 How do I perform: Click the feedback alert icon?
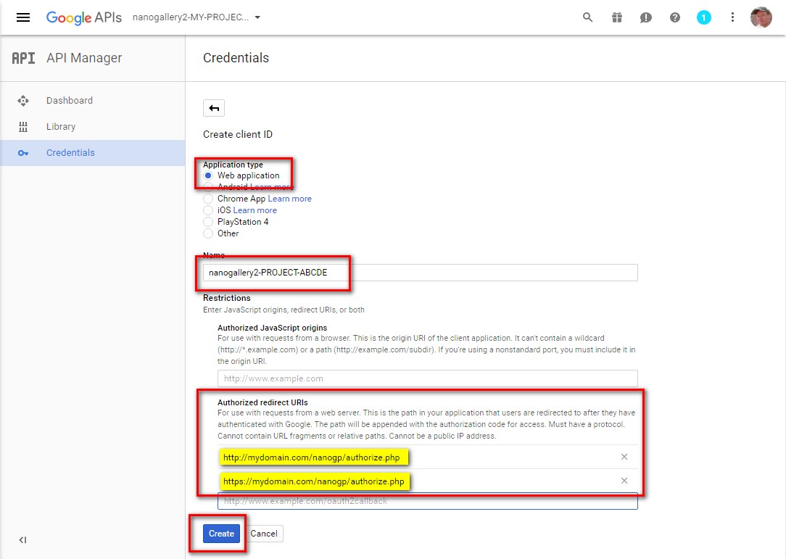click(646, 17)
